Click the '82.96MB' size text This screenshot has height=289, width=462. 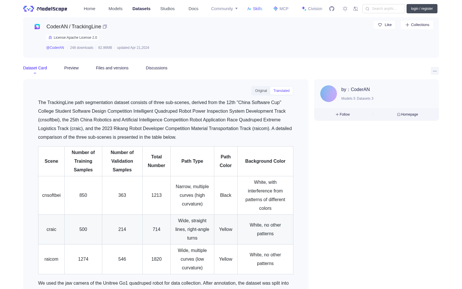tap(105, 48)
